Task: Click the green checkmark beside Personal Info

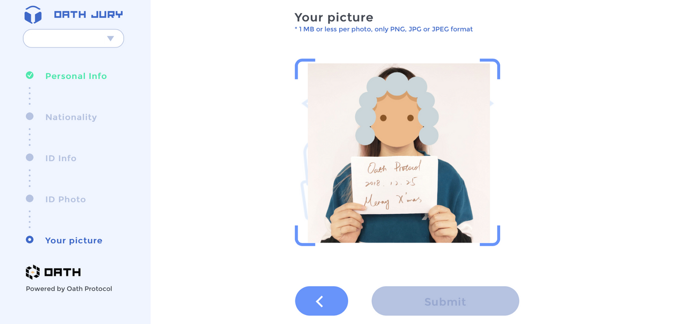Action: (x=29, y=75)
